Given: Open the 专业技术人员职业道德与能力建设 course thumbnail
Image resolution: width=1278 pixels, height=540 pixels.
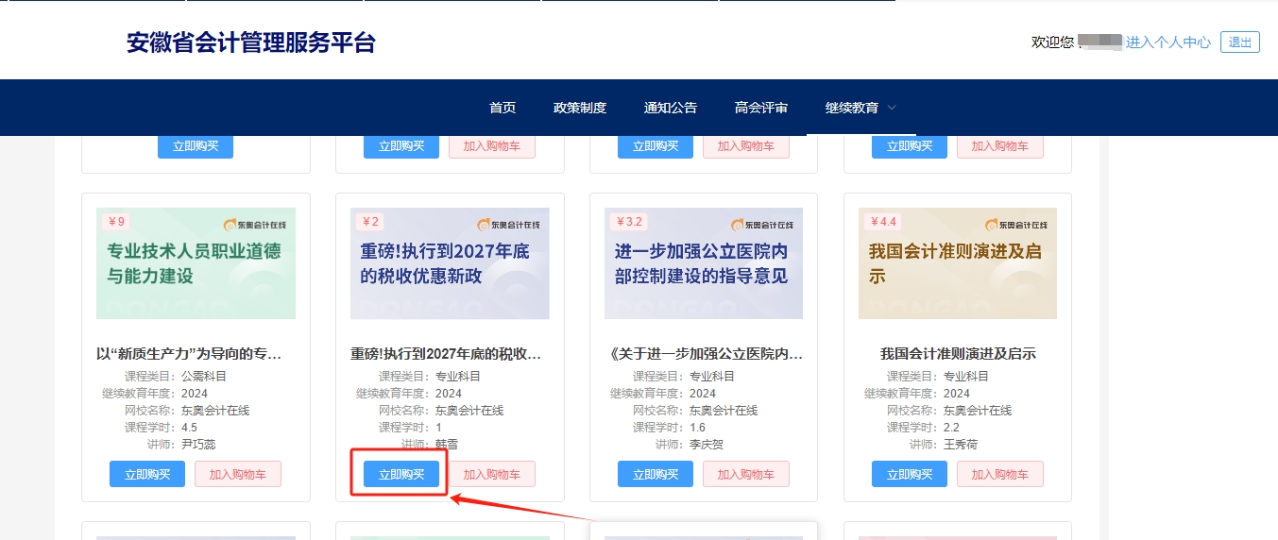Looking at the screenshot, I should 196,263.
